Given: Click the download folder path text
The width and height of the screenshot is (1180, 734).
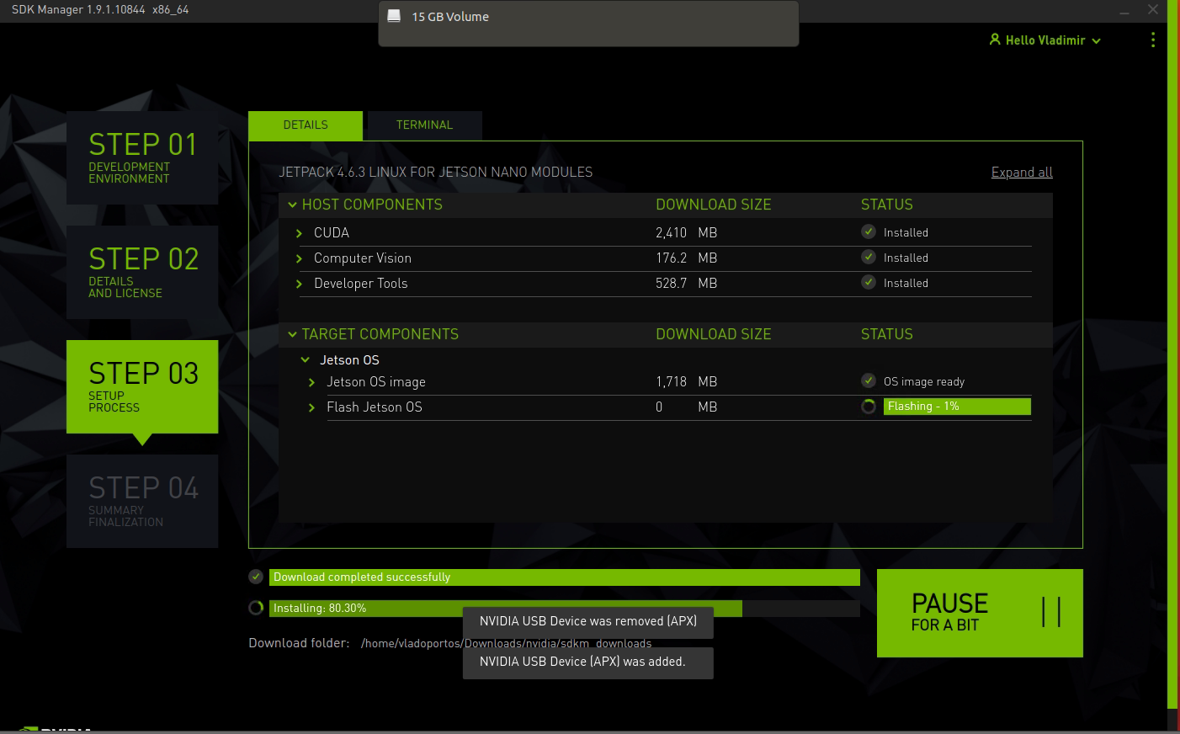Looking at the screenshot, I should pyautogui.click(x=506, y=643).
